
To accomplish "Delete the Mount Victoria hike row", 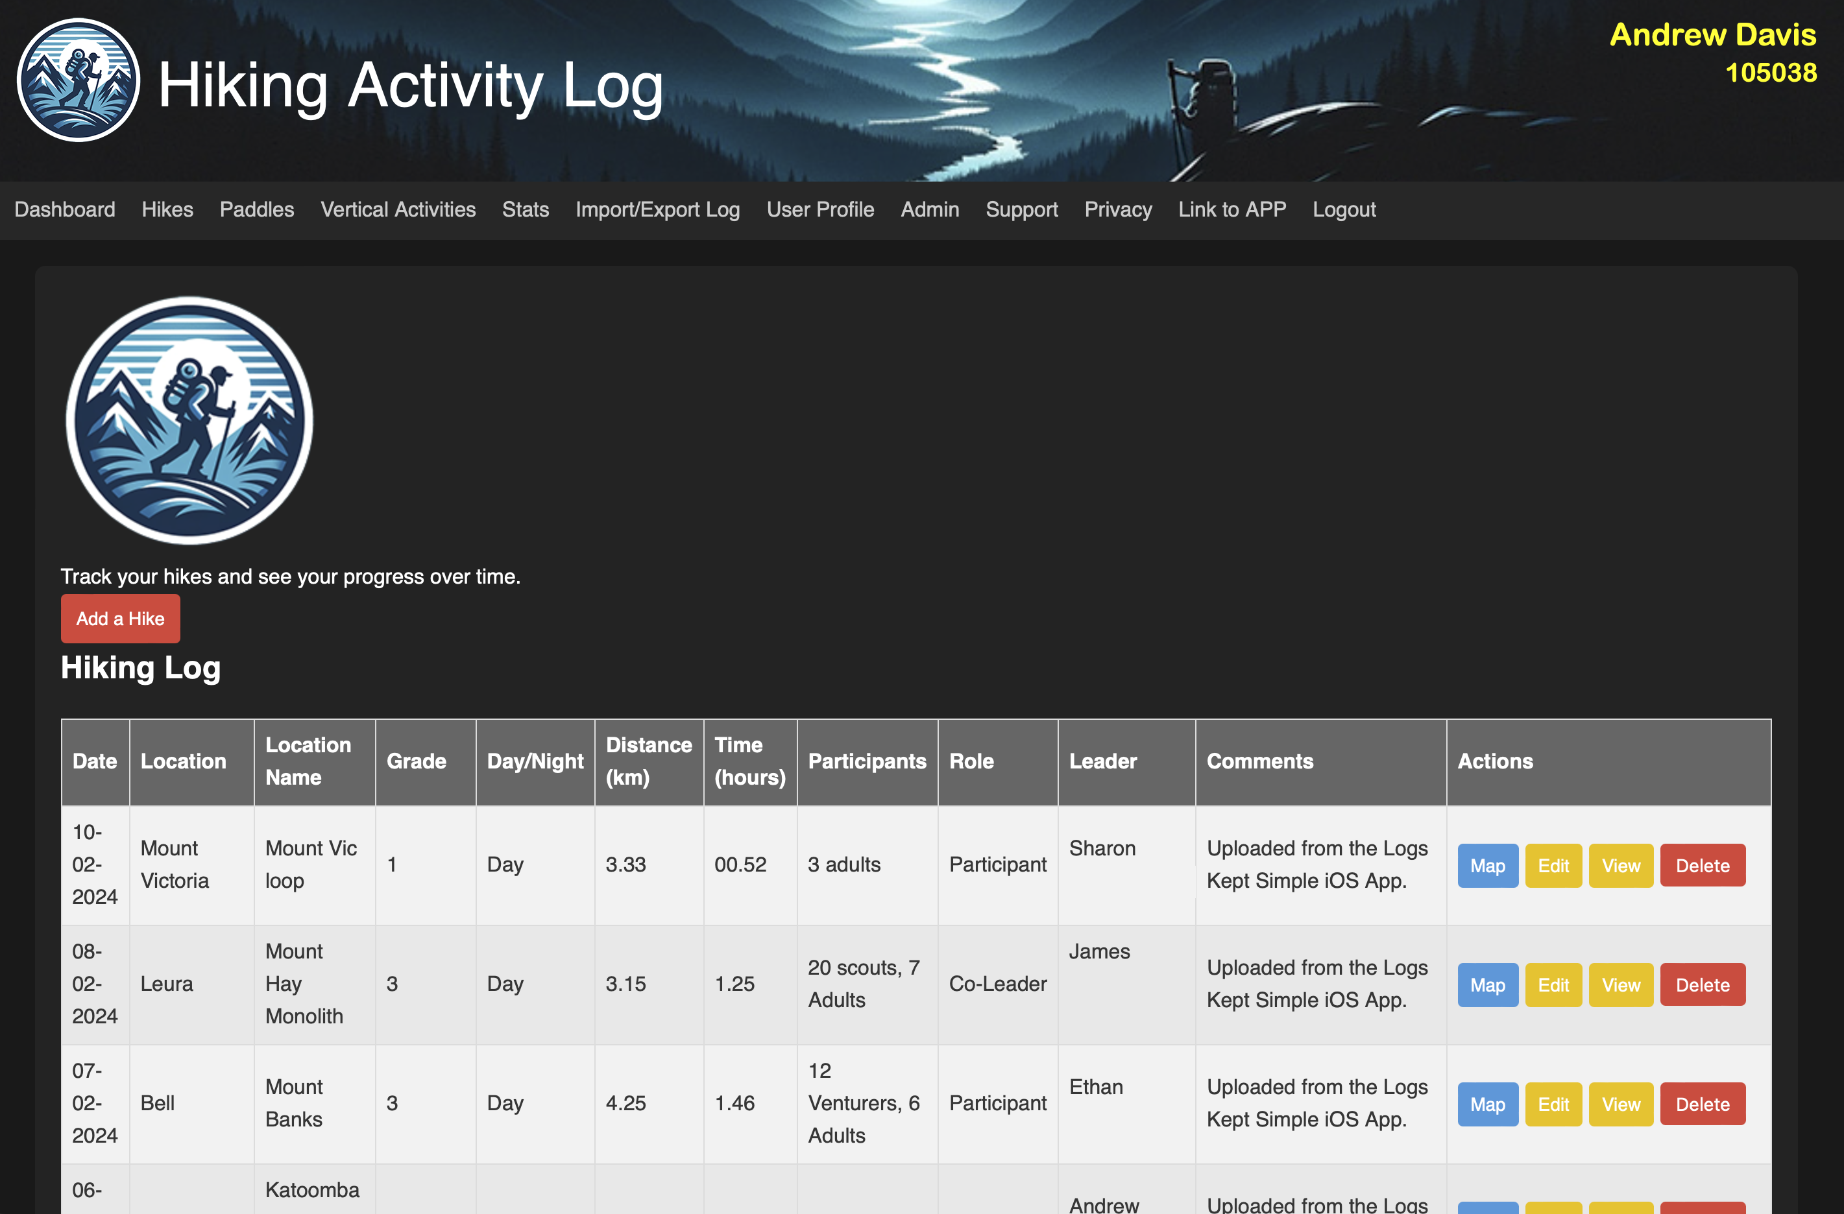I will [x=1701, y=866].
